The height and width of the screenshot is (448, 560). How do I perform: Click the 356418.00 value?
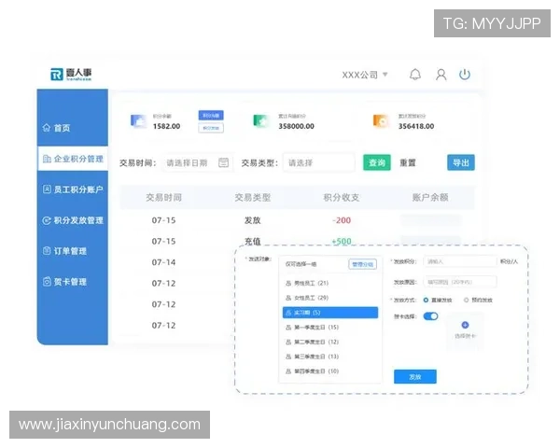click(416, 126)
